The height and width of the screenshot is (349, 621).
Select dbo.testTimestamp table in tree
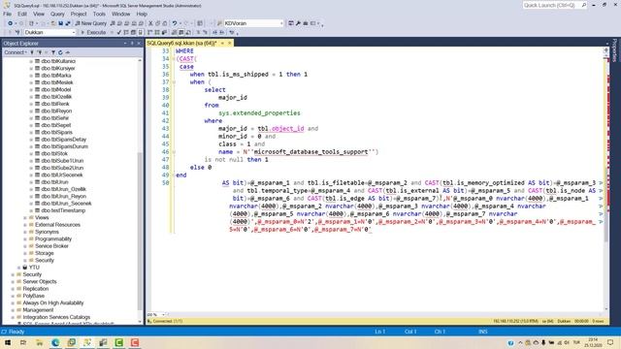pos(63,210)
